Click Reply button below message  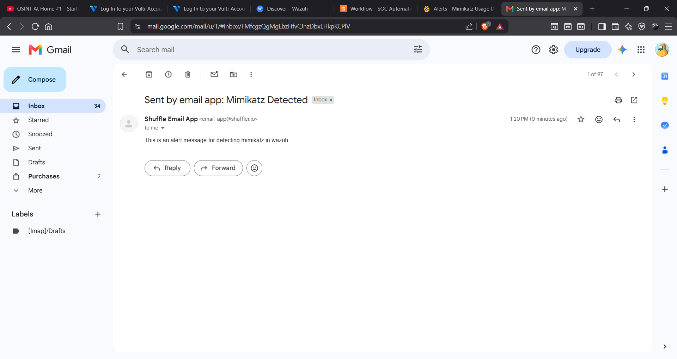(167, 168)
